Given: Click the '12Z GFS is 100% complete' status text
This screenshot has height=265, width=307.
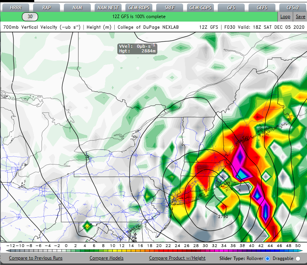Looking at the screenshot, I should click(139, 17).
